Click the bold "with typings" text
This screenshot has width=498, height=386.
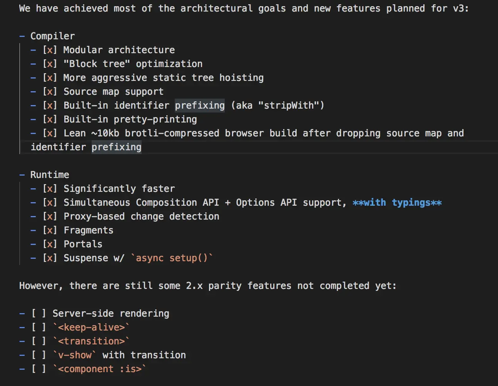click(x=397, y=203)
